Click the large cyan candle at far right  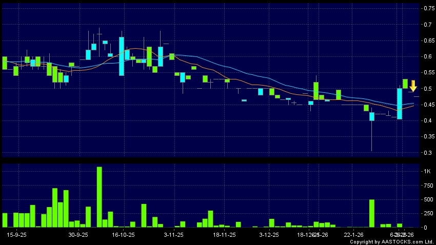pyautogui.click(x=400, y=104)
